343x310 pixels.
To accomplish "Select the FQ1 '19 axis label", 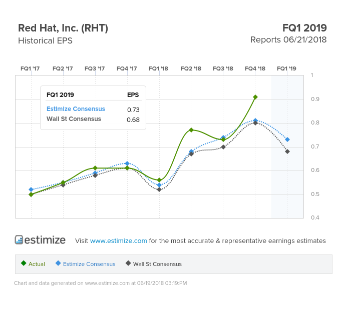I will [x=286, y=68].
